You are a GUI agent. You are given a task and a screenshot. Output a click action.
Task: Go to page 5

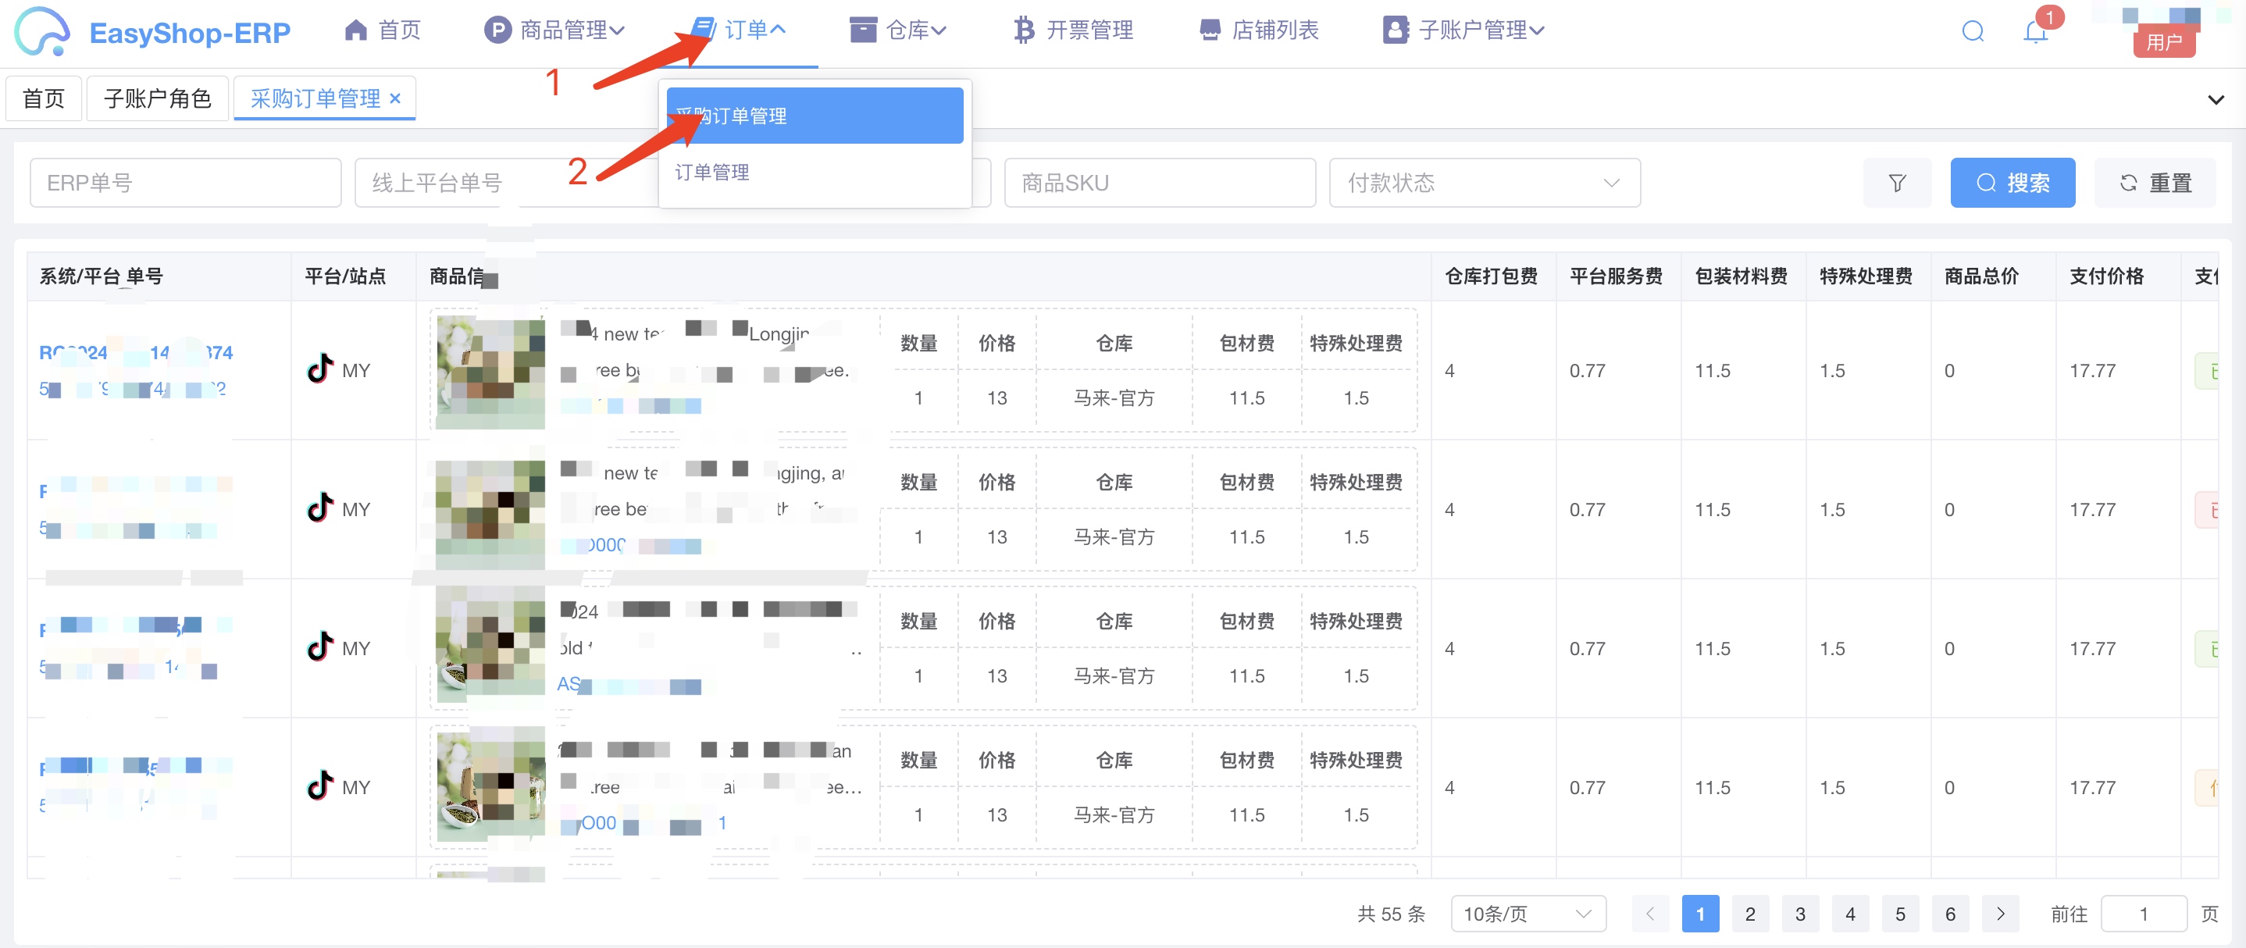click(1900, 913)
